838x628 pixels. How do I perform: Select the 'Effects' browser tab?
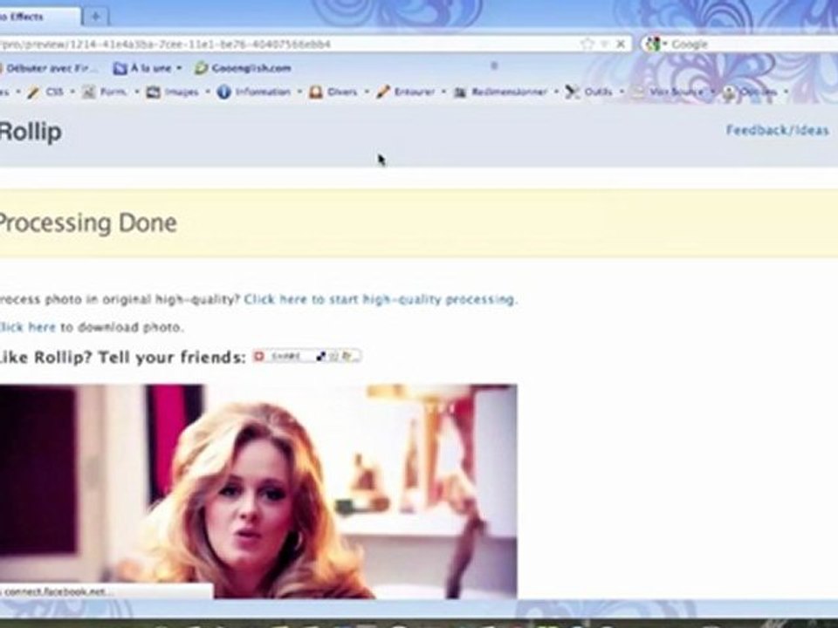[38, 17]
